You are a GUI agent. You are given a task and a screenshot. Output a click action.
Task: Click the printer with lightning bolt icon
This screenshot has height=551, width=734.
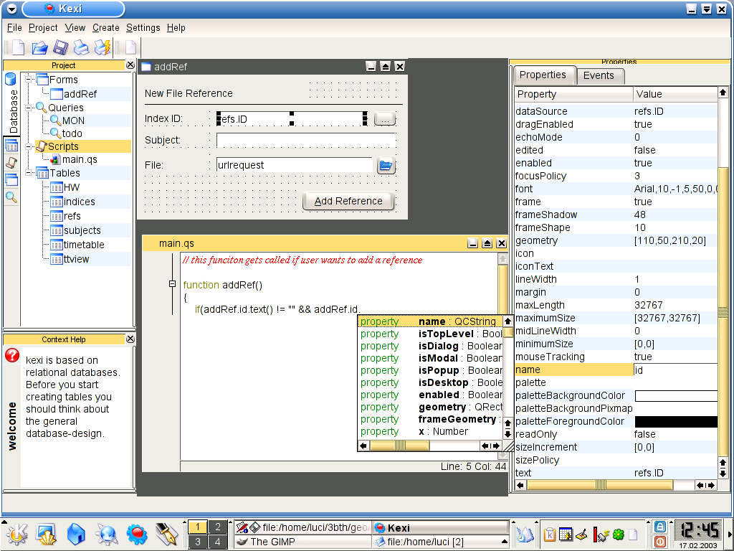click(103, 48)
